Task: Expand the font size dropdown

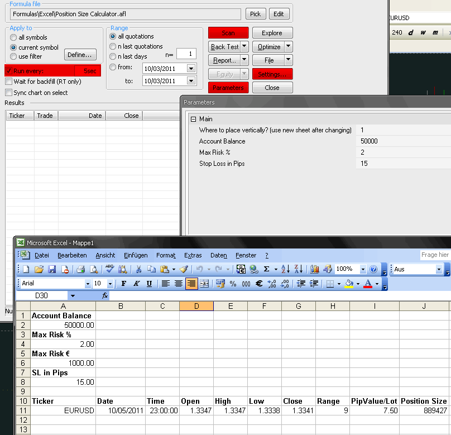Action: click(x=110, y=284)
